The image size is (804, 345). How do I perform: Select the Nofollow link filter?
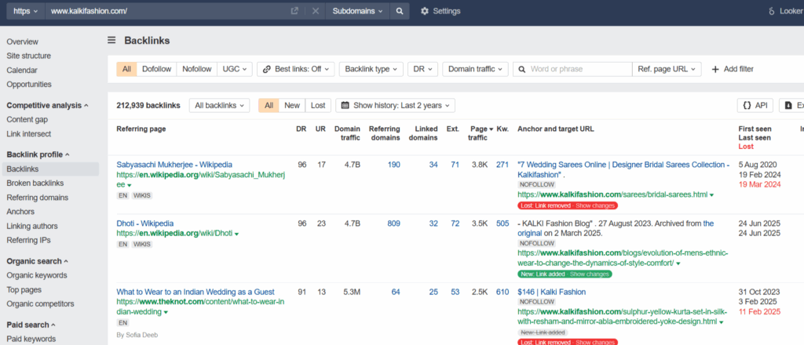pos(197,69)
